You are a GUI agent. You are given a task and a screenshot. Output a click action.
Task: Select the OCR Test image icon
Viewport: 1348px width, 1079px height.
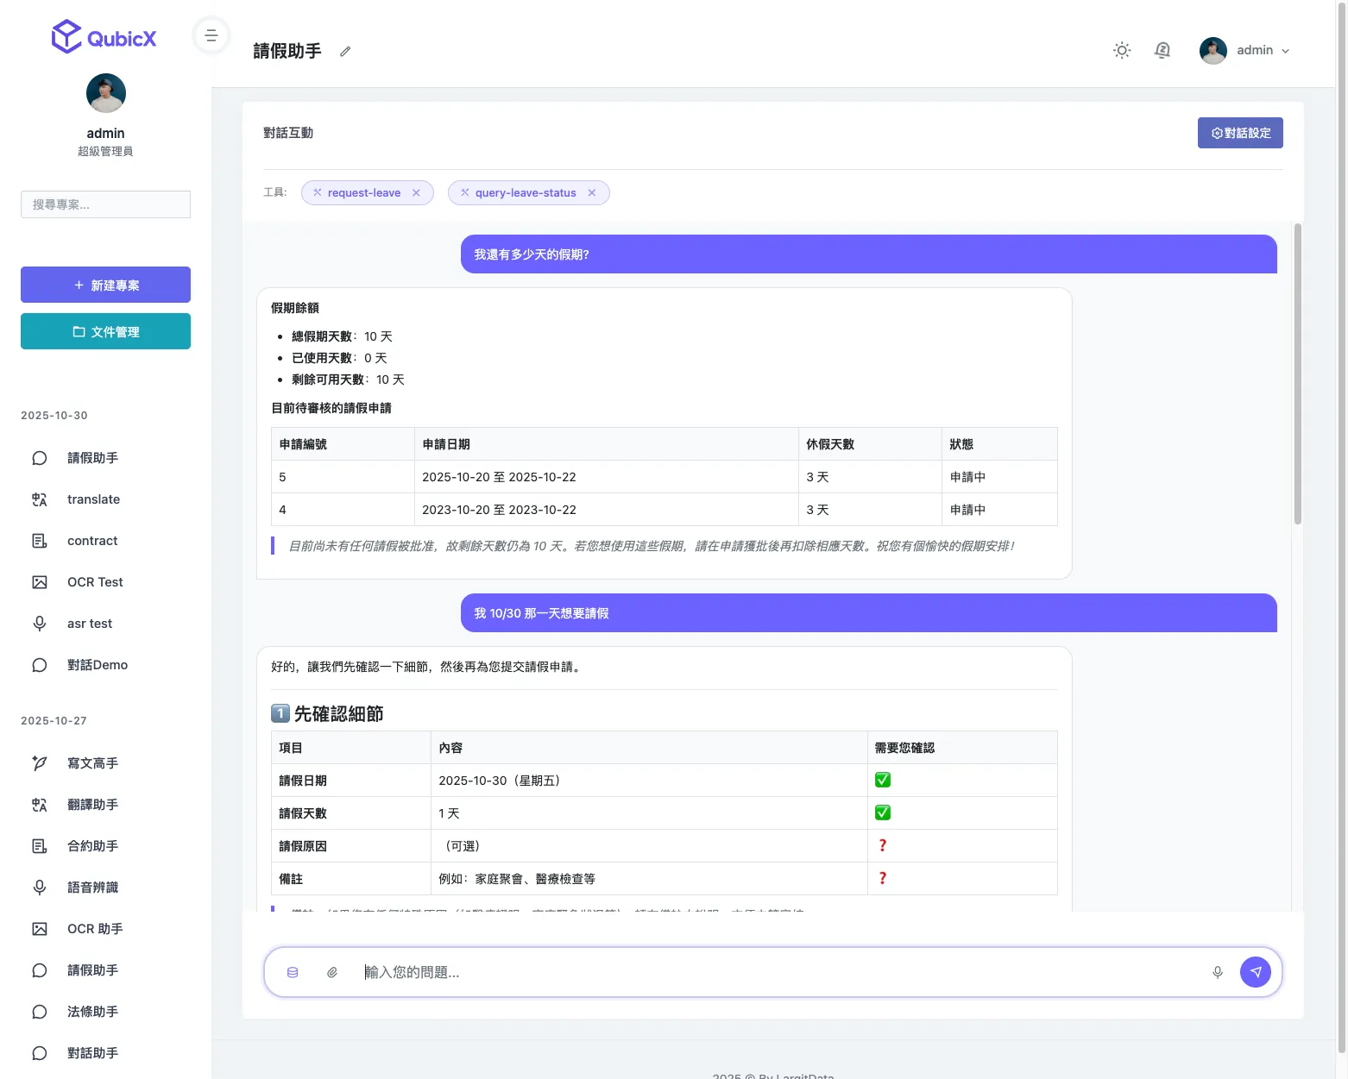click(x=40, y=581)
